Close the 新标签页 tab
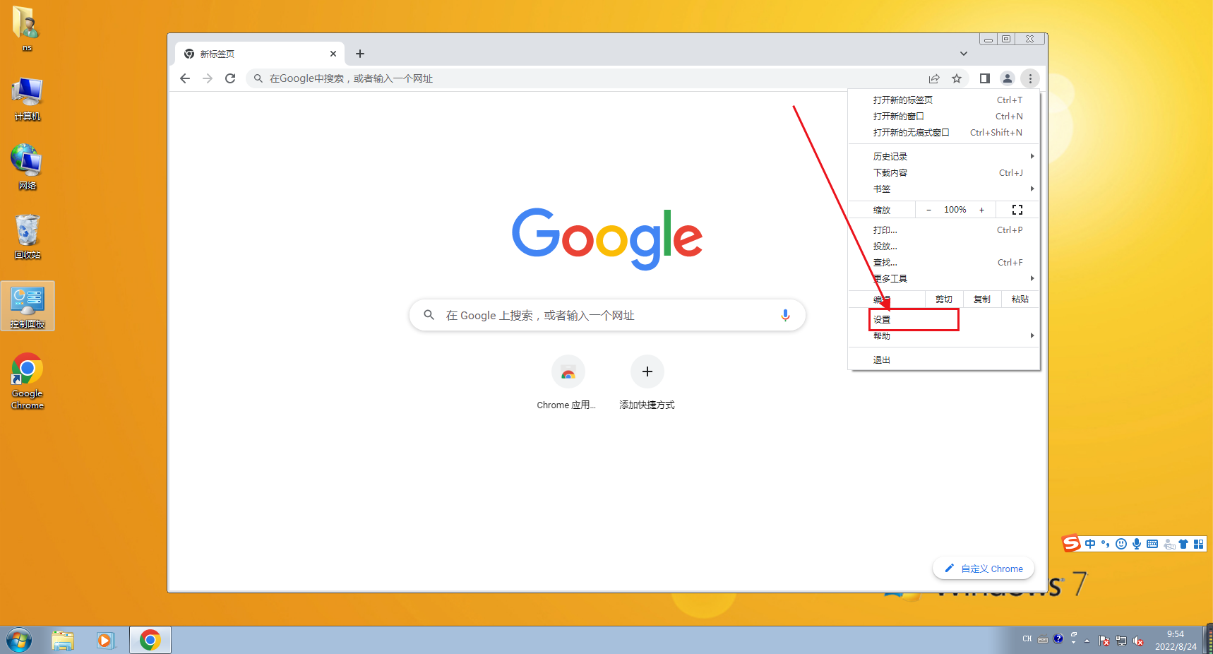This screenshot has width=1213, height=654. tap(333, 54)
